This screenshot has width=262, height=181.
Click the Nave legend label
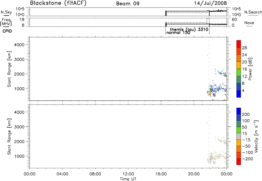click(x=249, y=23)
